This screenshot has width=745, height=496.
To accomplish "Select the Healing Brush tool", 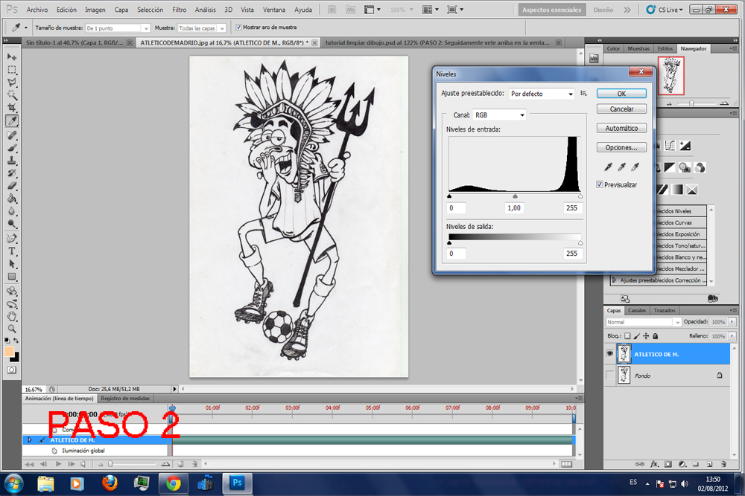I will tap(12, 135).
